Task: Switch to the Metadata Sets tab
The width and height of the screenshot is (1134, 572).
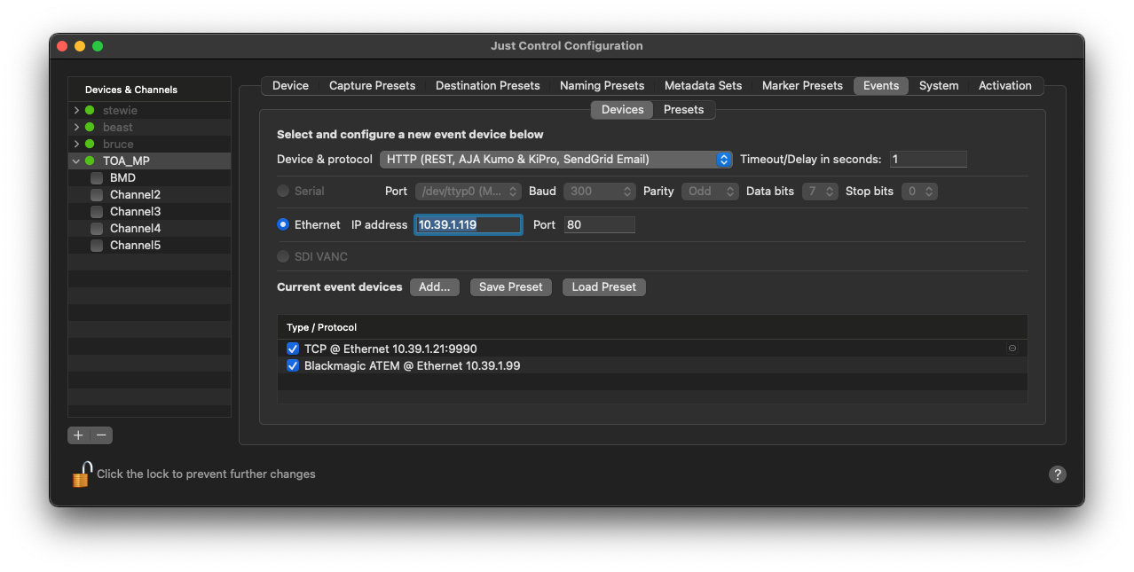Action: tap(703, 86)
